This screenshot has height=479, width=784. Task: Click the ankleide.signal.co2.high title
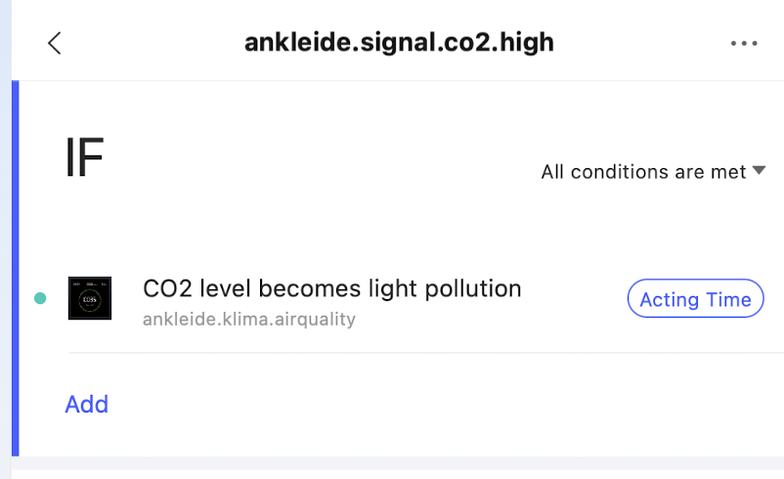(x=399, y=42)
